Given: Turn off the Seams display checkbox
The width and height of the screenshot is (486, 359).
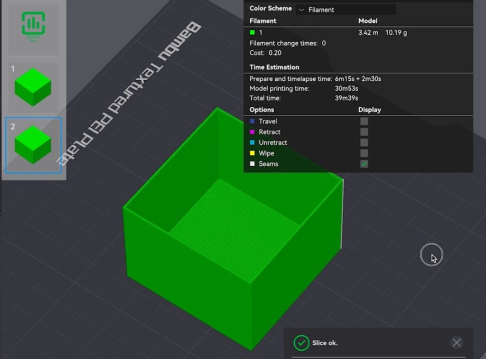Looking at the screenshot, I should pos(364,164).
